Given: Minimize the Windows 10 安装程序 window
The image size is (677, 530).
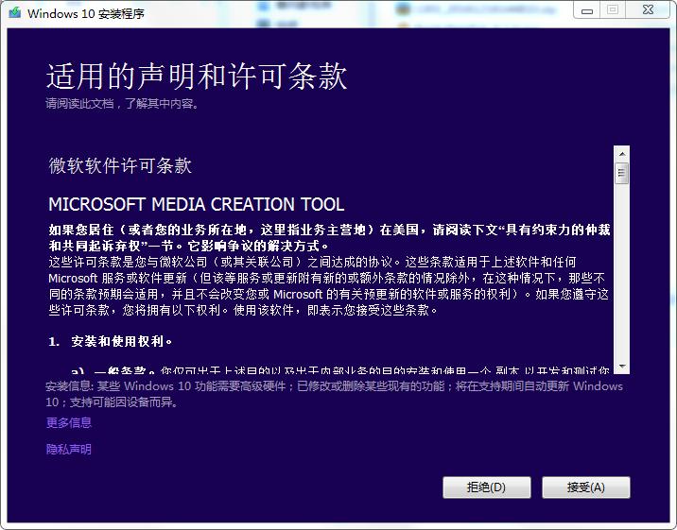Looking at the screenshot, I should point(587,10).
